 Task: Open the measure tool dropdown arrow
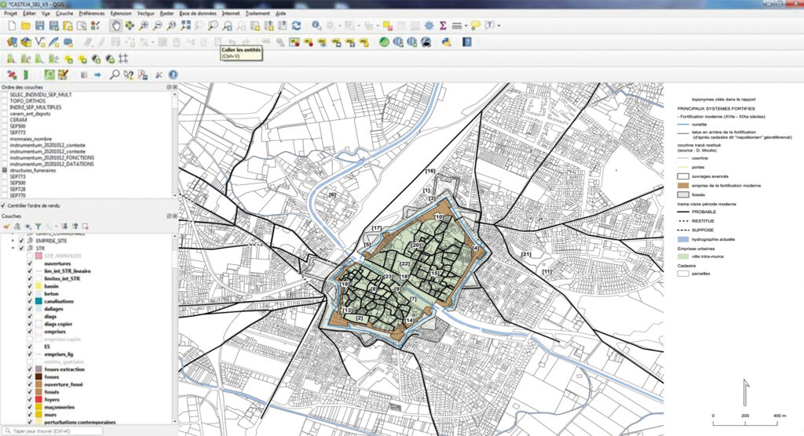coord(466,26)
